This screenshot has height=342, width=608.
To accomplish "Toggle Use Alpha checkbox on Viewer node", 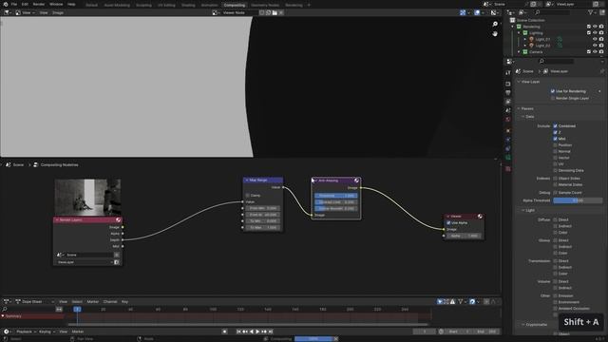I will [x=448, y=223].
